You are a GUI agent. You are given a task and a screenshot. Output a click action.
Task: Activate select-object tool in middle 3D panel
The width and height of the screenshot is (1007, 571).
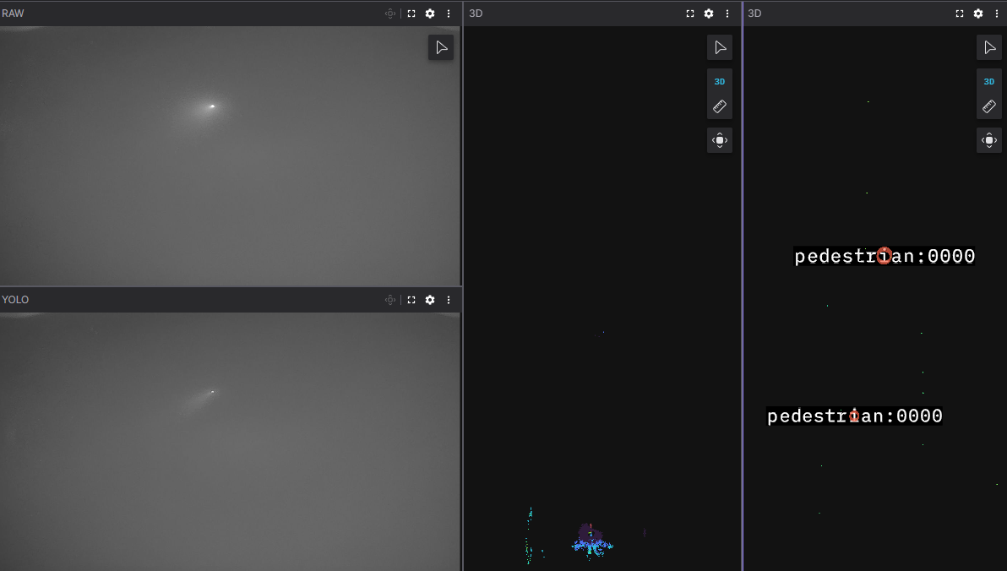[720, 47]
